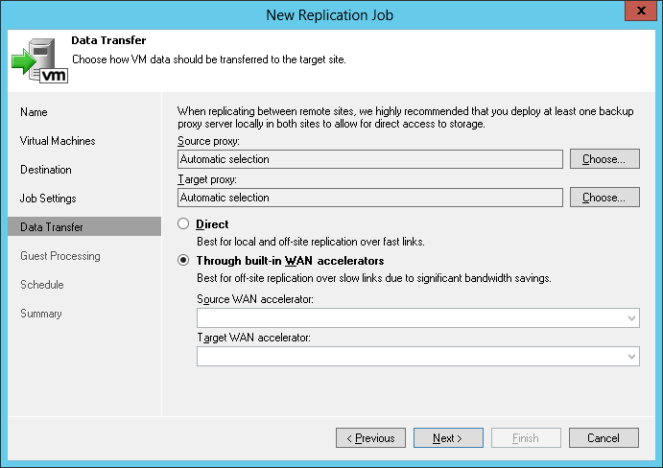This screenshot has width=663, height=468.
Task: Click the Target proxy text field
Action: pyautogui.click(x=370, y=198)
